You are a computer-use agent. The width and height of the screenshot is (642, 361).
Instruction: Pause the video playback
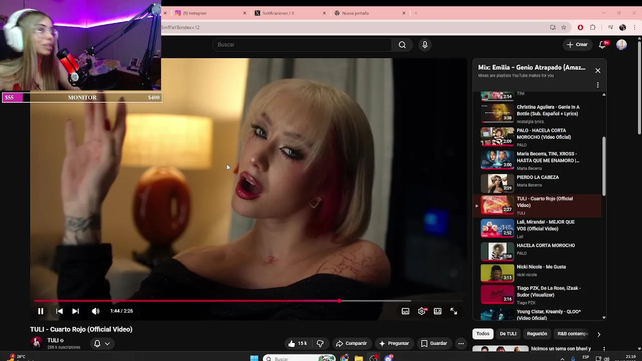pyautogui.click(x=41, y=311)
